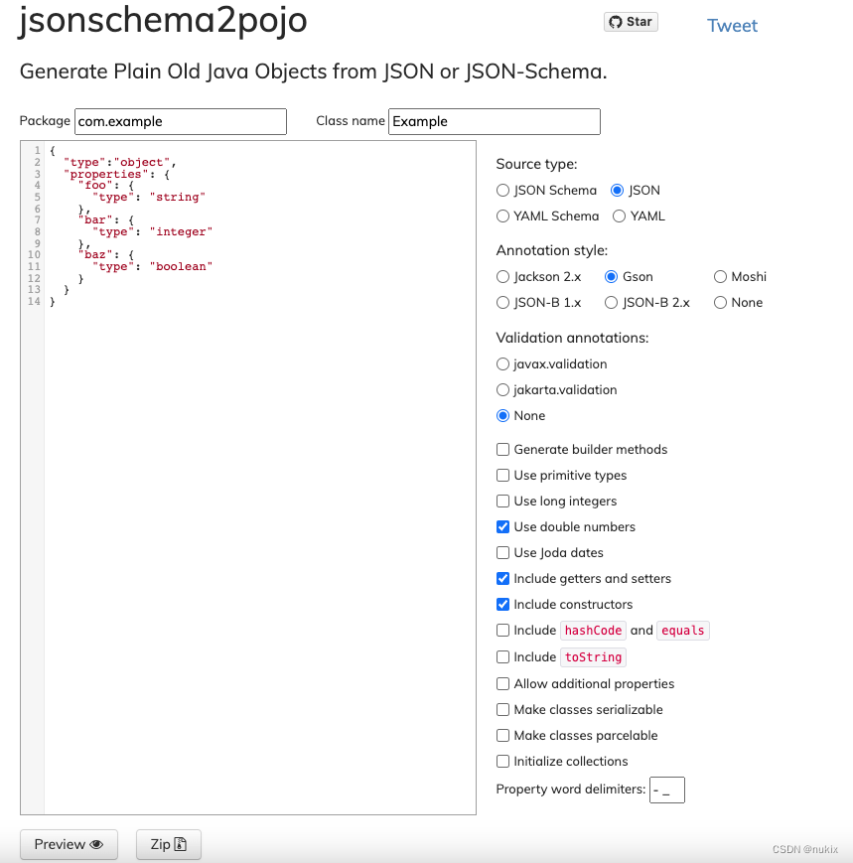Enable Allow additional properties
The image size is (853, 863).
(502, 683)
